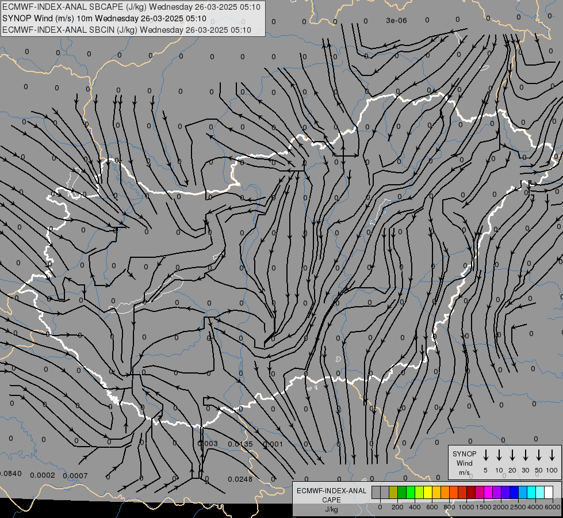
Task: Select the bright green CAPE legend swatch
Action: click(x=411, y=492)
